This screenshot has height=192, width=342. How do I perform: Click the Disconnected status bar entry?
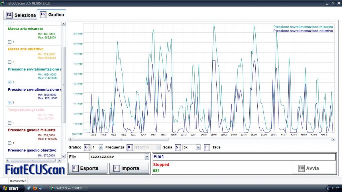[x=18, y=181]
